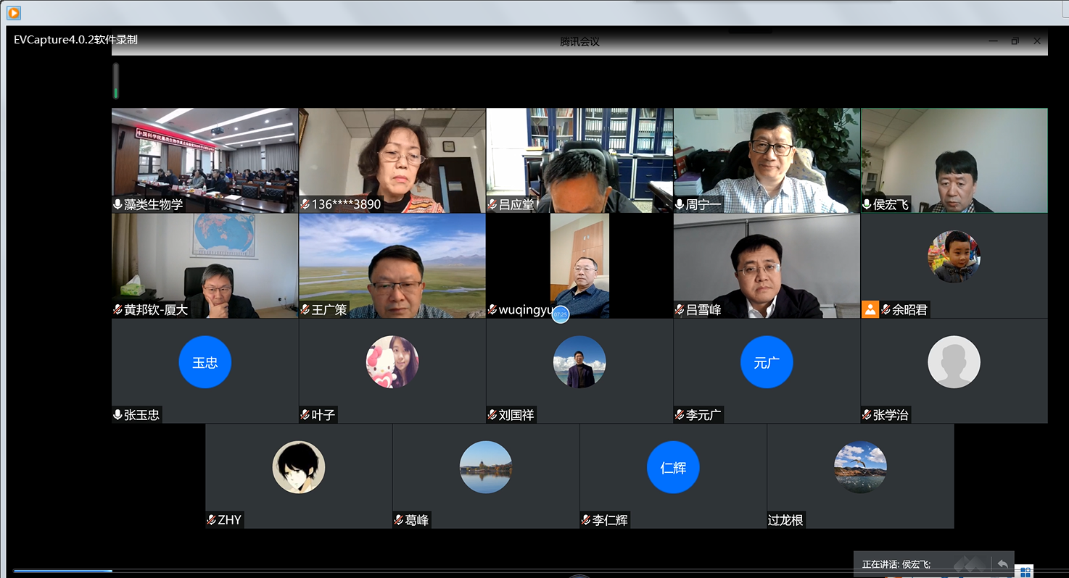Select the 藻类生物学 conference room video tile

click(205, 156)
